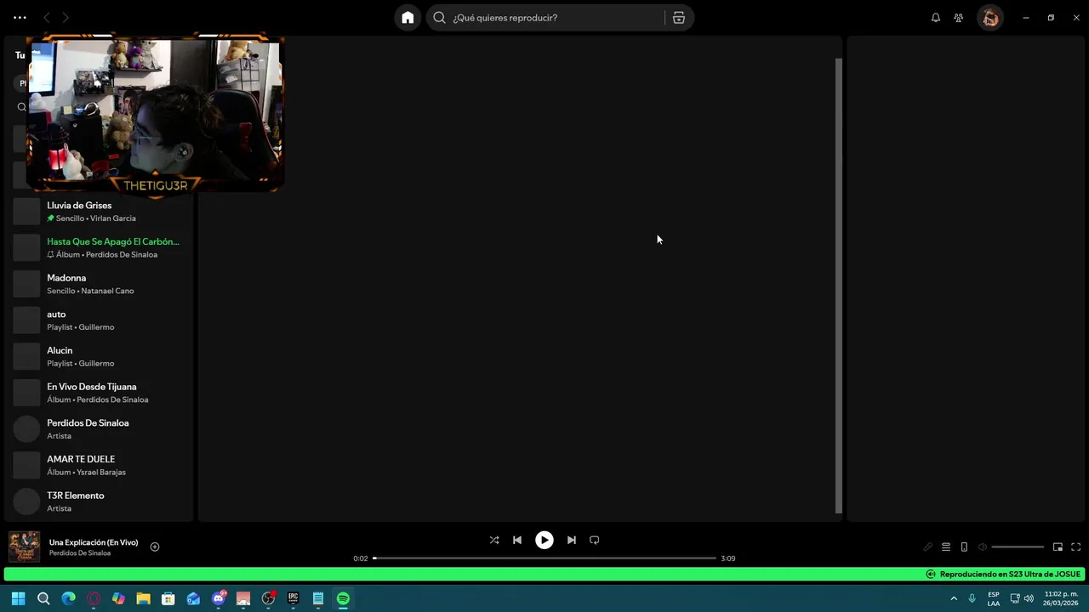Toggle shuffle playback
This screenshot has width=1089, height=612.
494,540
